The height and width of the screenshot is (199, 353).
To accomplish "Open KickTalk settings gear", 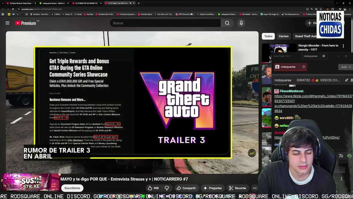I will tap(324, 56).
